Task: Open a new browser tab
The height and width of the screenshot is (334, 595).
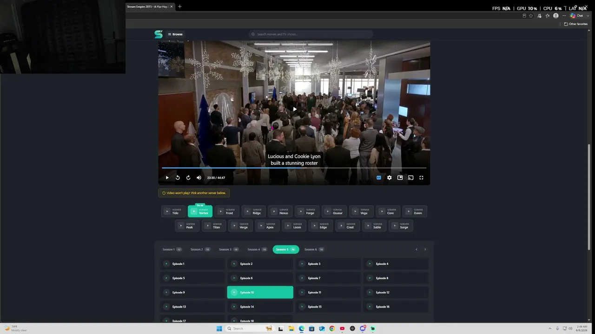Action: coord(180,6)
